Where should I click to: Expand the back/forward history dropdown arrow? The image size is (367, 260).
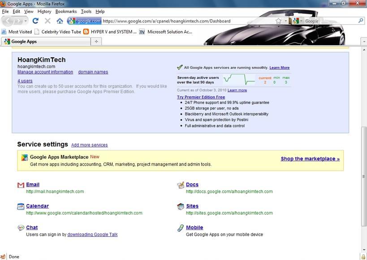[26, 21]
